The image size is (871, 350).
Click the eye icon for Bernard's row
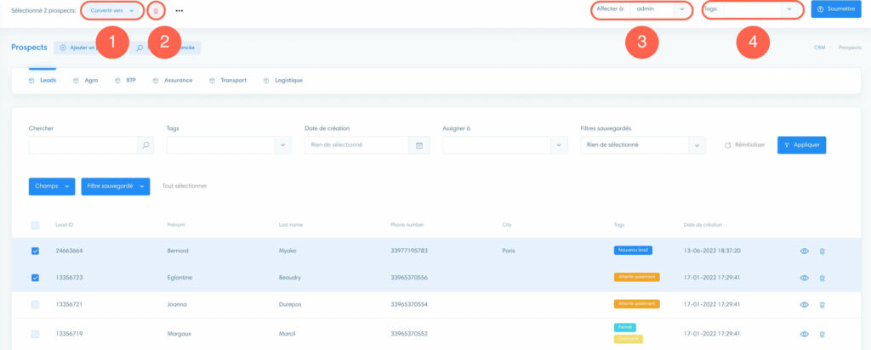(x=804, y=251)
